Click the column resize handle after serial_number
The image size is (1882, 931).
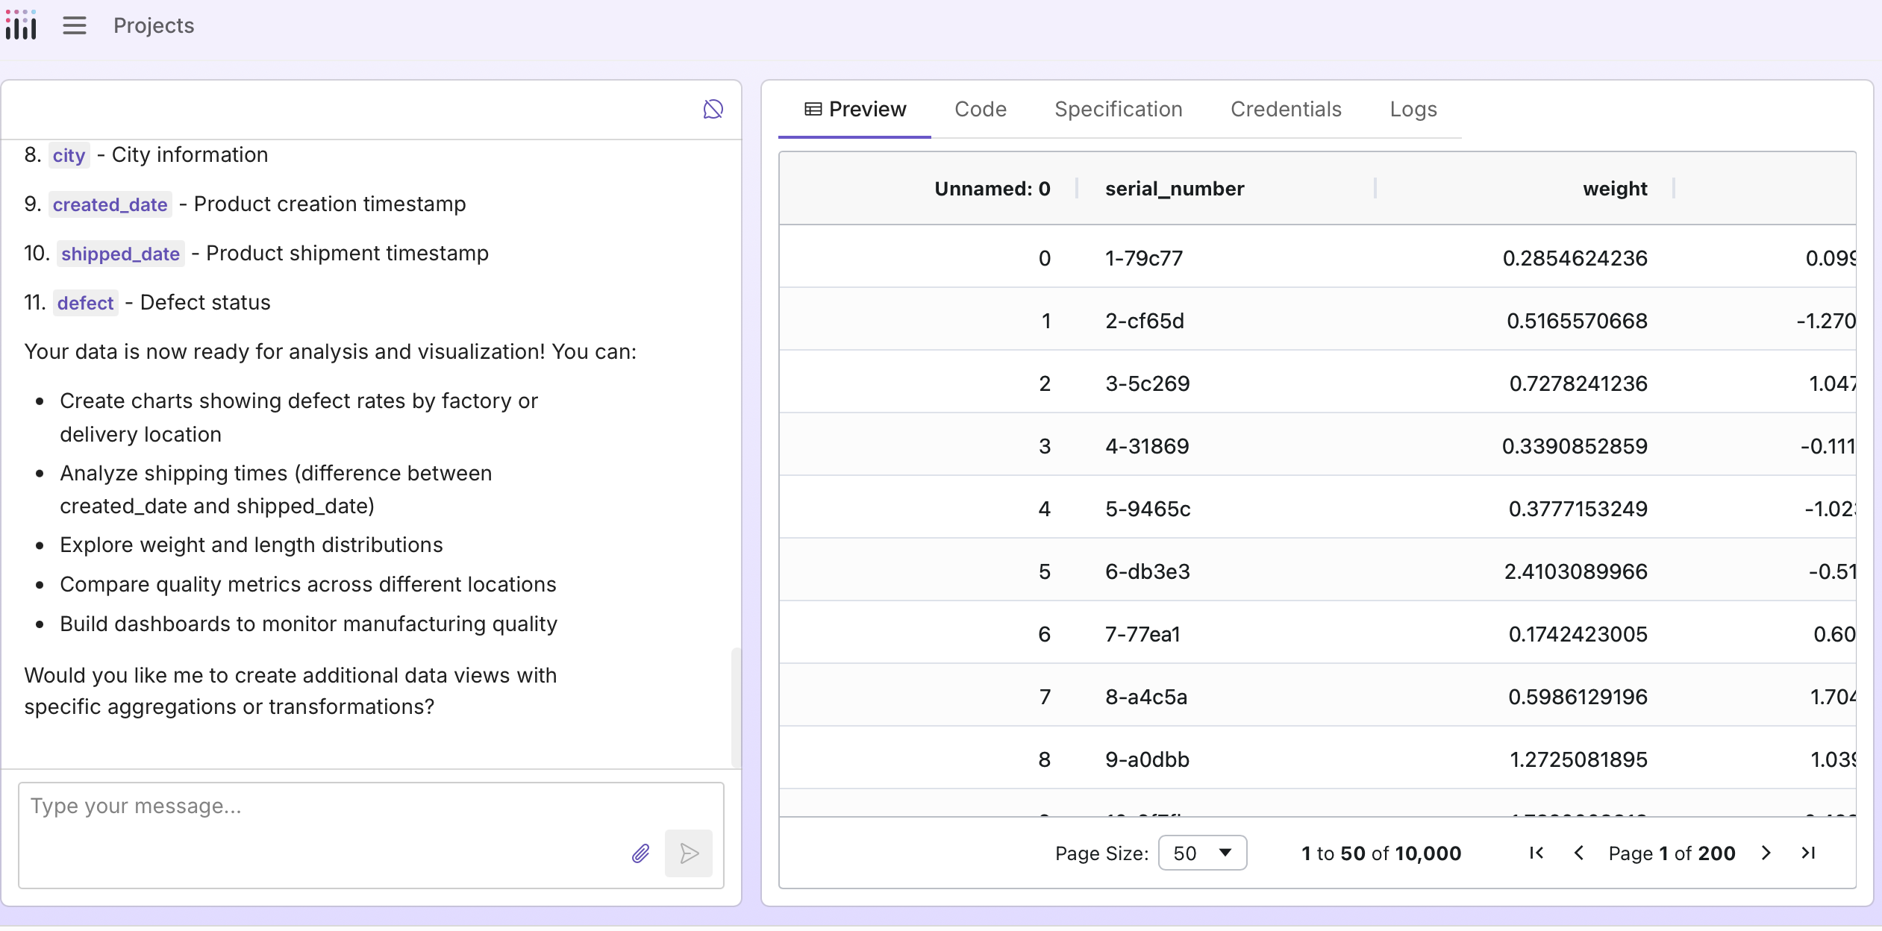pos(1375,189)
